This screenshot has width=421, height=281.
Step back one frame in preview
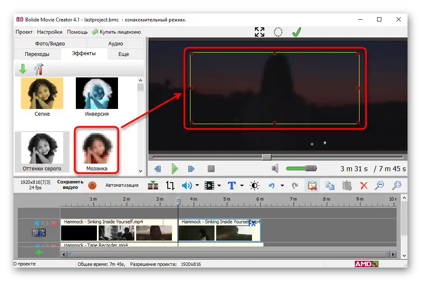coord(158,169)
